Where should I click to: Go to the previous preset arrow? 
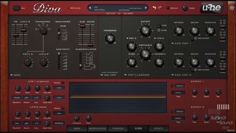click(90, 8)
